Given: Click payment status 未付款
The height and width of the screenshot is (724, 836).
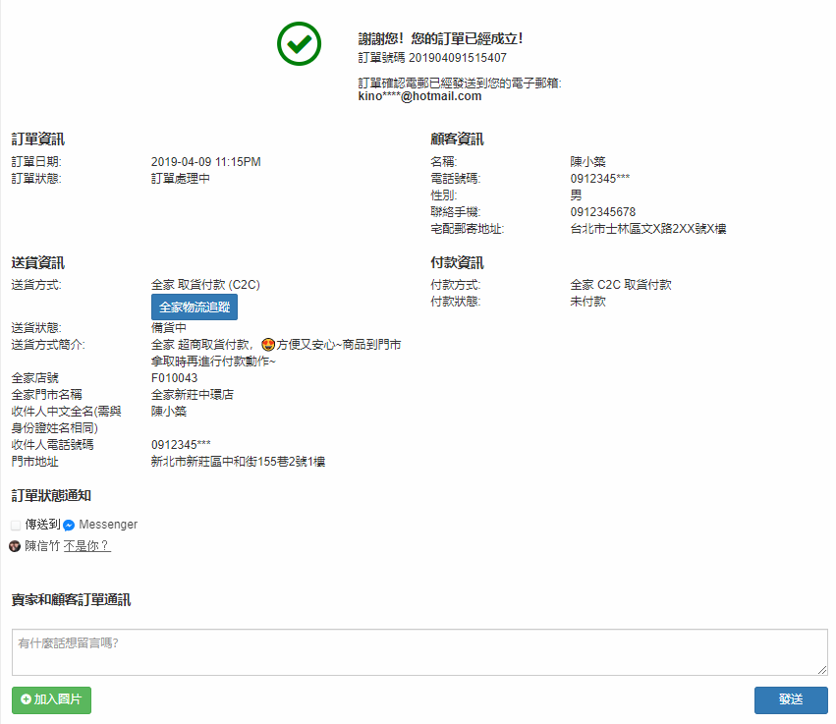Looking at the screenshot, I should coord(588,302).
